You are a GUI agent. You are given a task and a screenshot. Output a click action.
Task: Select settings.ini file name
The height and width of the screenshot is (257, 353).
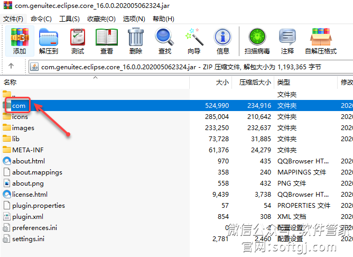pos(29,238)
